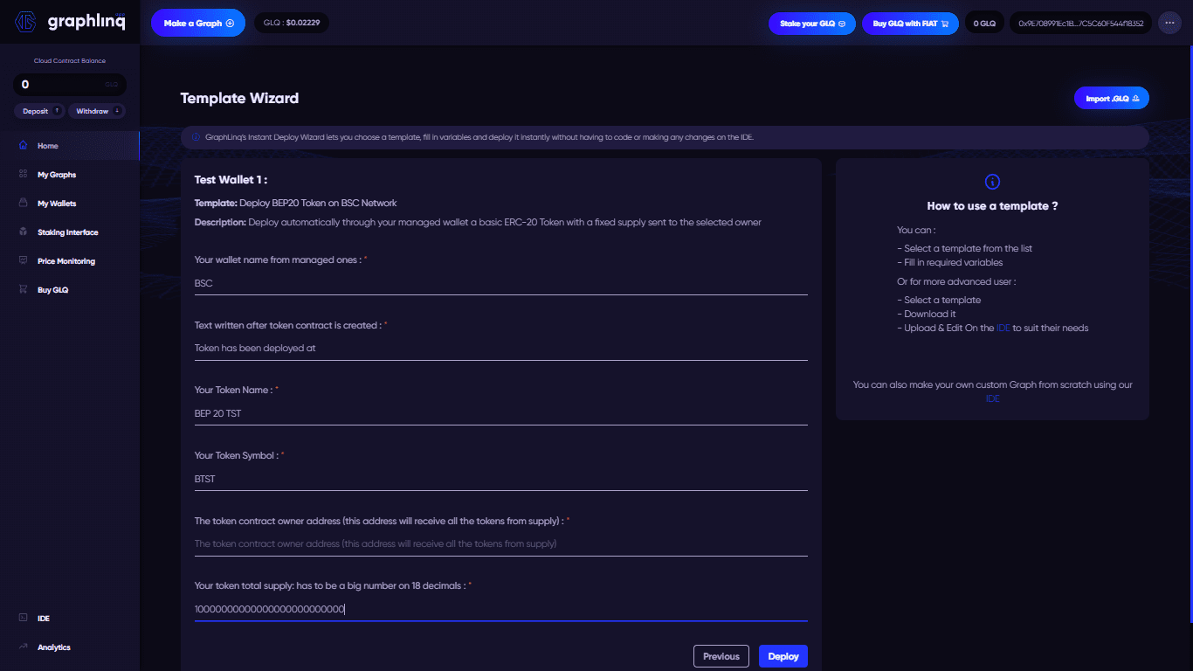Click the My Wallets sidebar icon
The width and height of the screenshot is (1193, 671).
(23, 204)
